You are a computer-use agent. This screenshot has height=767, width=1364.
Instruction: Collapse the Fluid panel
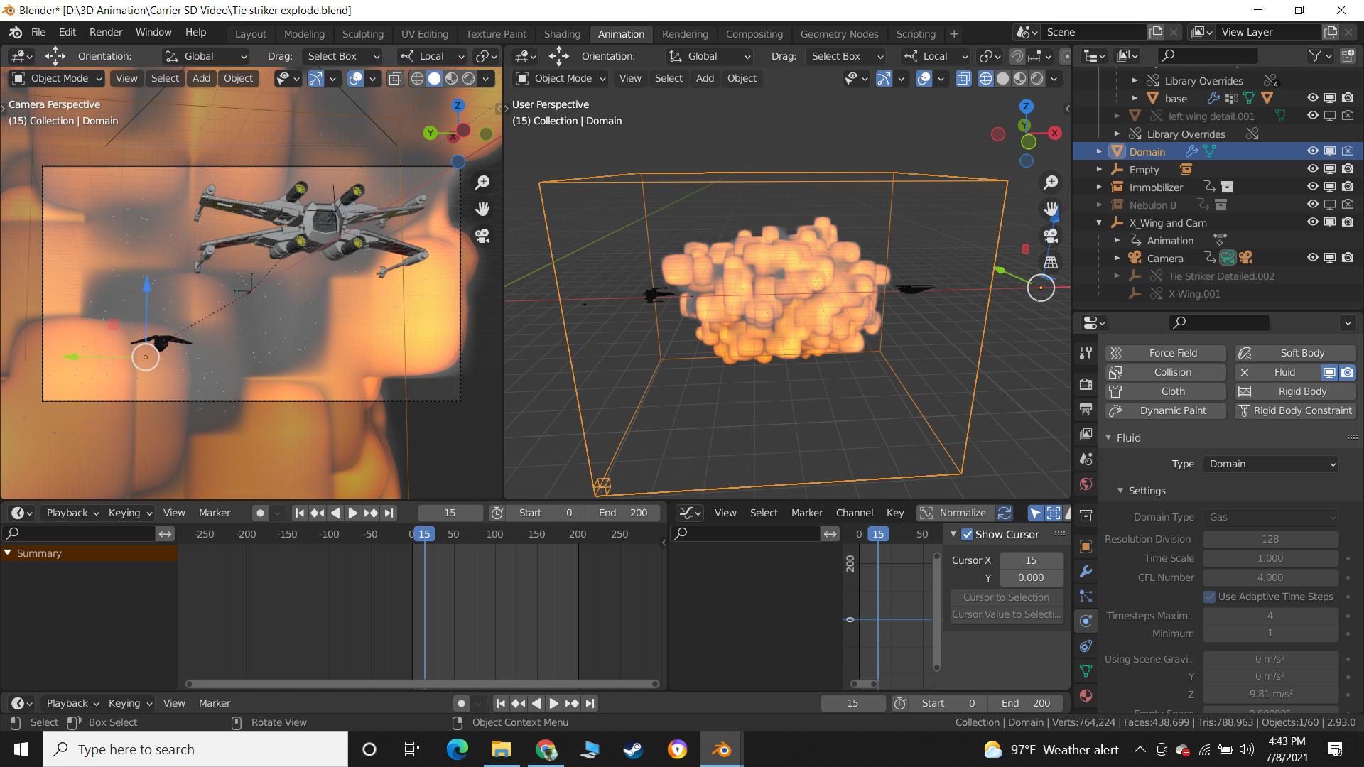tap(1108, 437)
